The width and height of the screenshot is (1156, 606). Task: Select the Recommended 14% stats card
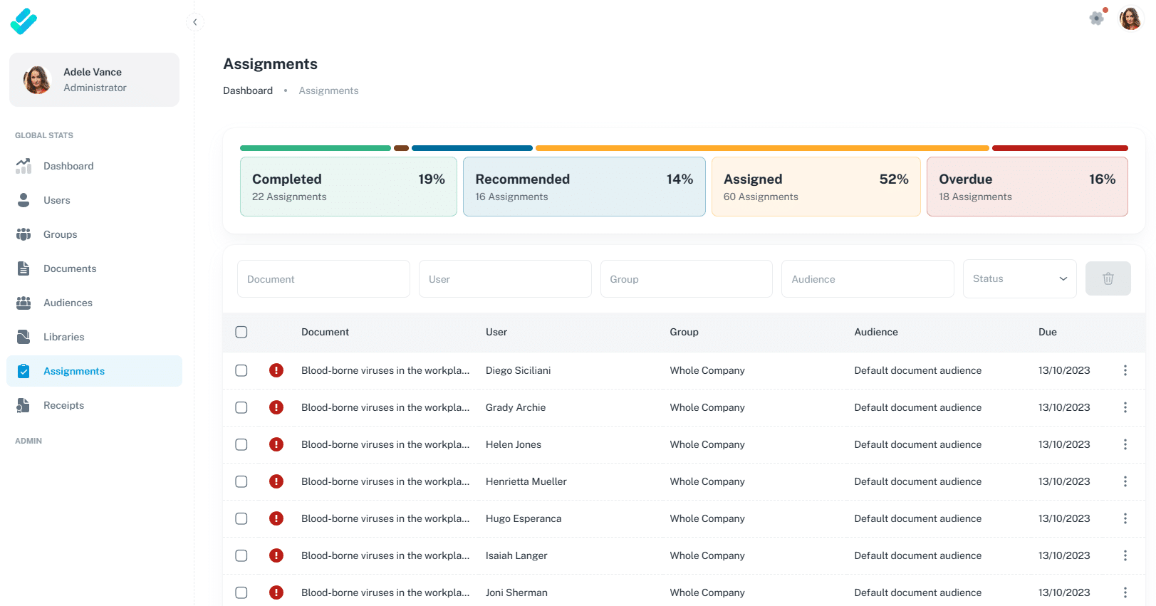[x=584, y=187]
